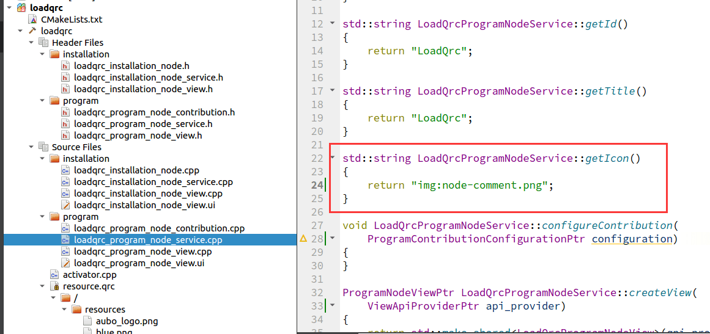
Task: Click the hammer icon beside loadqrc target
Action: pos(32,31)
